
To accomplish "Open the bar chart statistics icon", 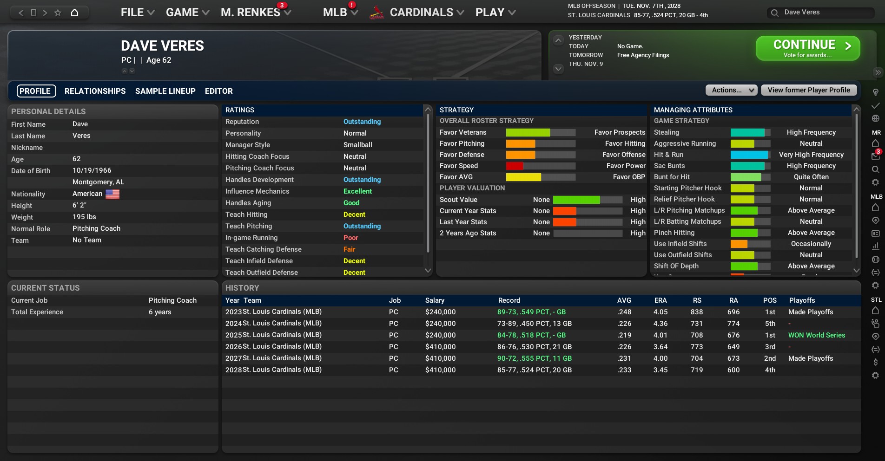I will coord(875,246).
